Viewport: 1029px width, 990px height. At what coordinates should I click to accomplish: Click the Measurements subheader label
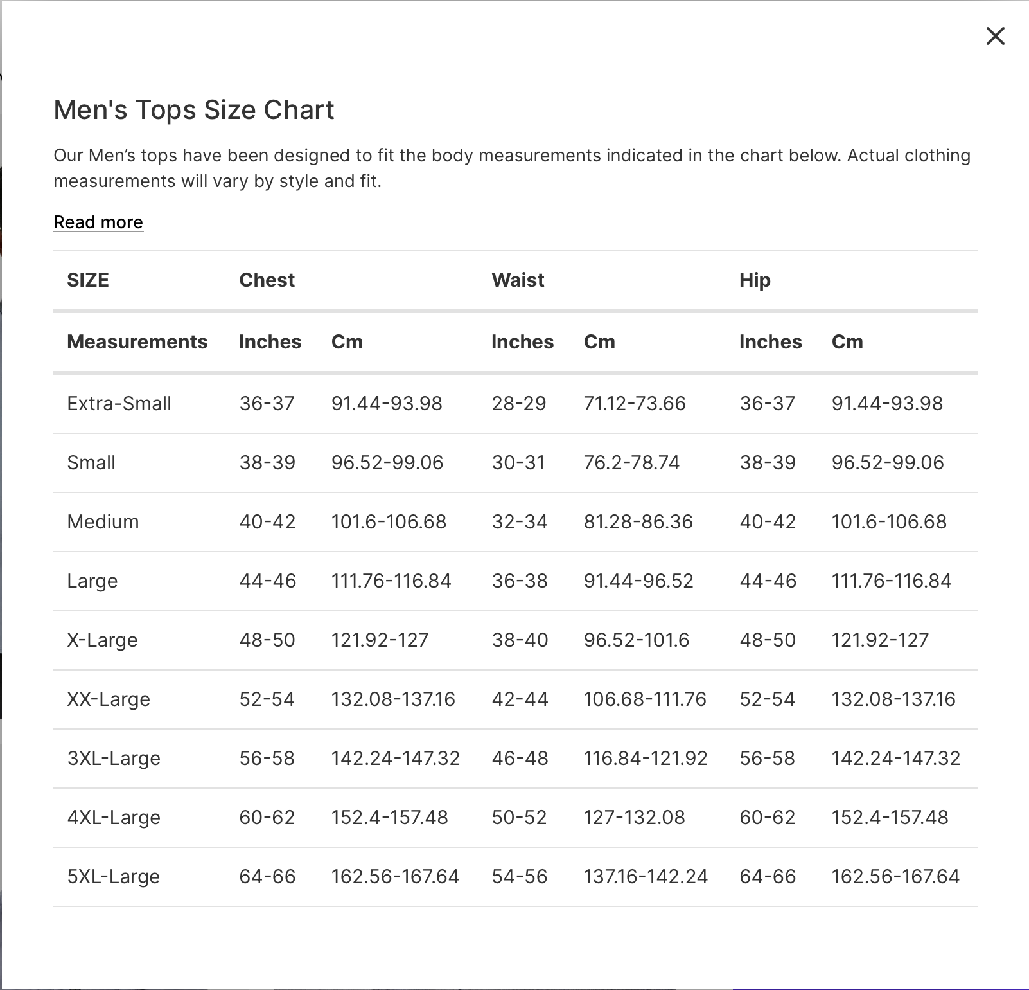pyautogui.click(x=137, y=342)
